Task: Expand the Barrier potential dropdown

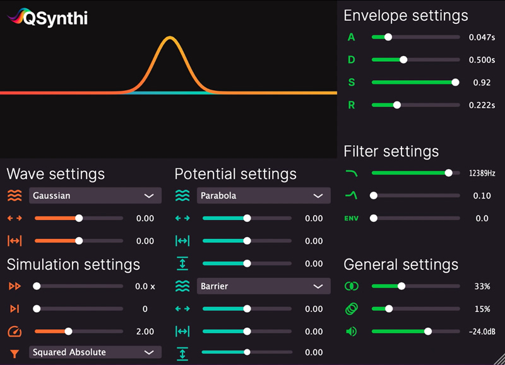Action: (263, 286)
